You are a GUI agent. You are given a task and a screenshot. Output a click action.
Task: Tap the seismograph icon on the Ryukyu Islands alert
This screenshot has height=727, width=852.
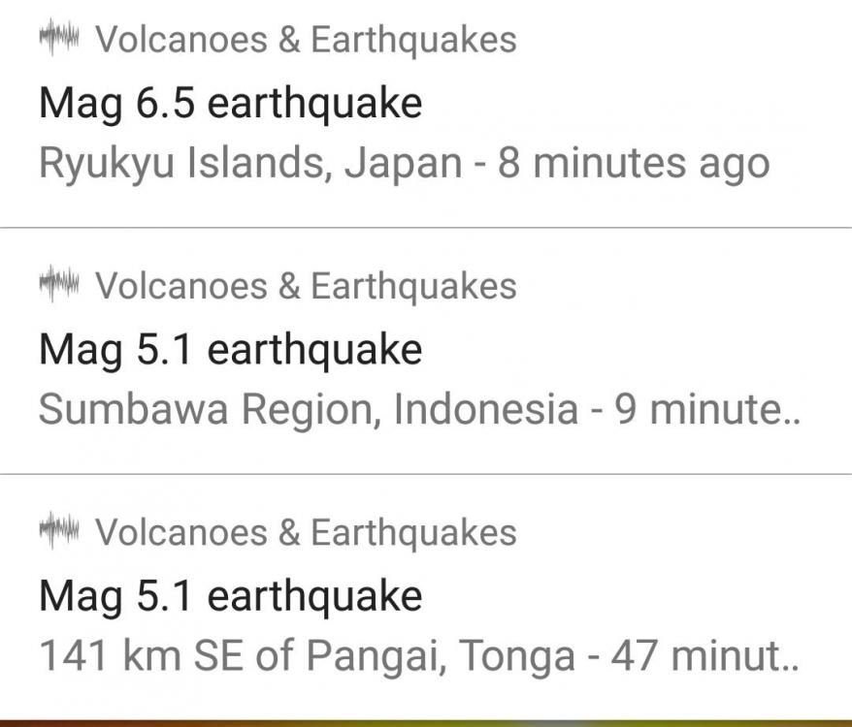59,40
